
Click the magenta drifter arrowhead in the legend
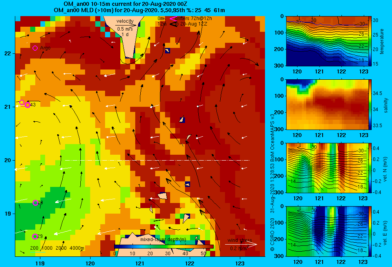(x=173, y=18)
